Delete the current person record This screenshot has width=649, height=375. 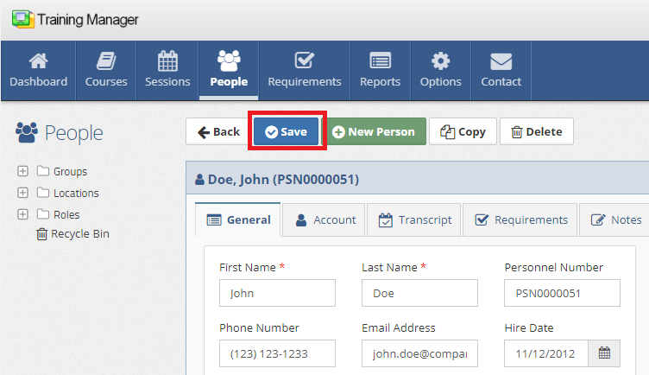(x=536, y=131)
